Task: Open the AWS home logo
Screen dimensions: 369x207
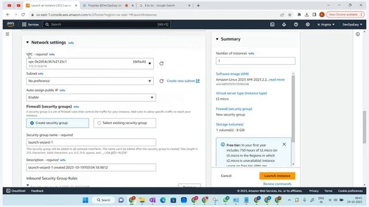Action: click(10, 24)
